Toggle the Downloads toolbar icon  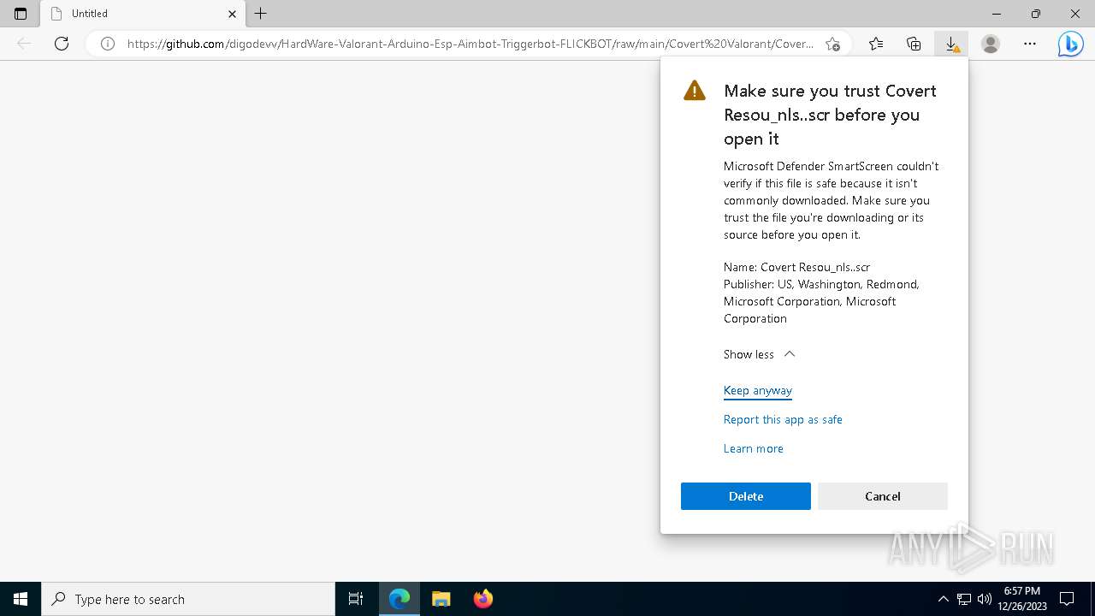(951, 44)
